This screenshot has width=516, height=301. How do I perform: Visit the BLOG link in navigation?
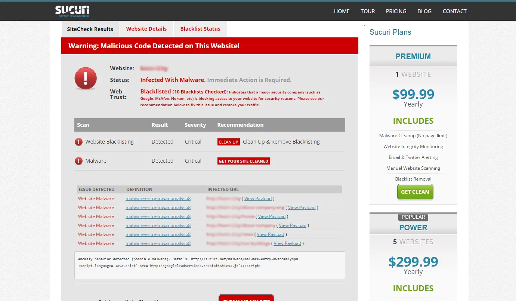pos(424,11)
